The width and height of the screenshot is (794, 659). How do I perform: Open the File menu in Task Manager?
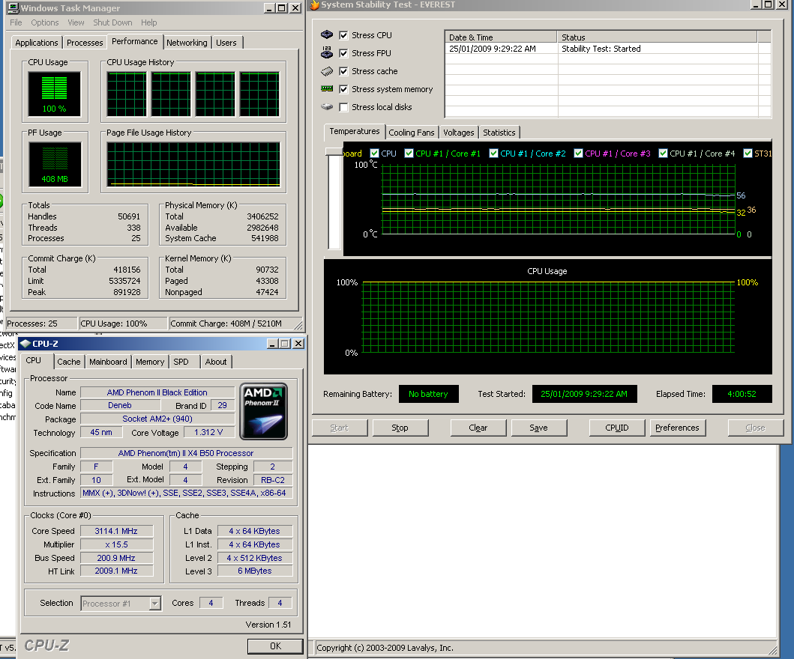pyautogui.click(x=16, y=22)
